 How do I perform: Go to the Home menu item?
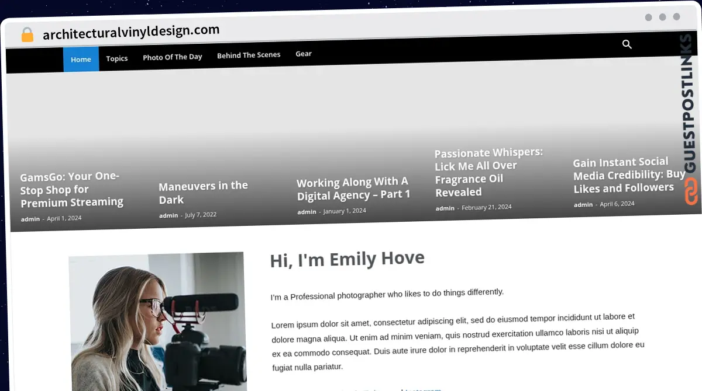click(81, 60)
